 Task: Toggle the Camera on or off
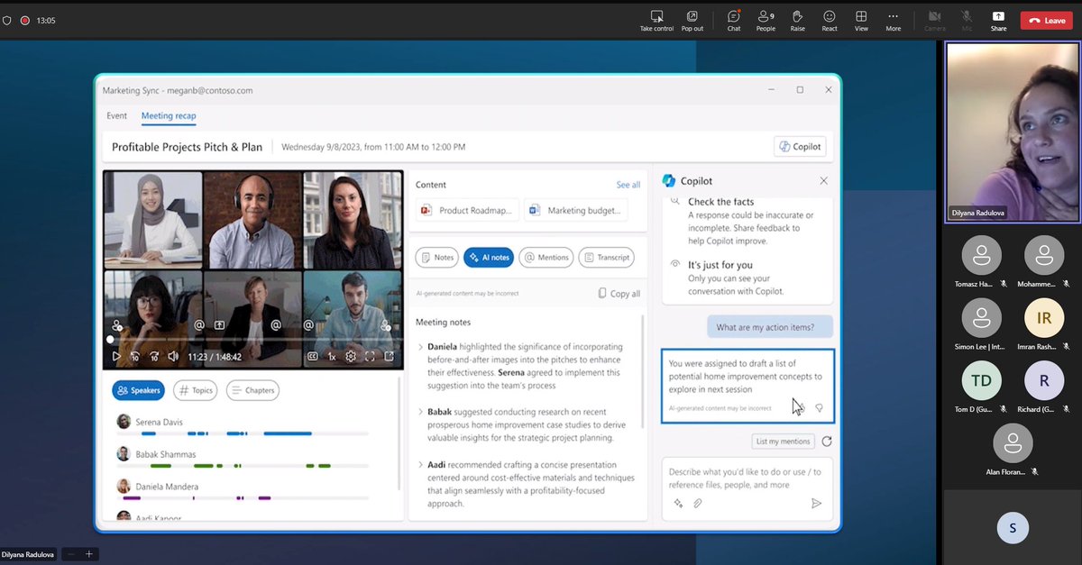tap(934, 20)
